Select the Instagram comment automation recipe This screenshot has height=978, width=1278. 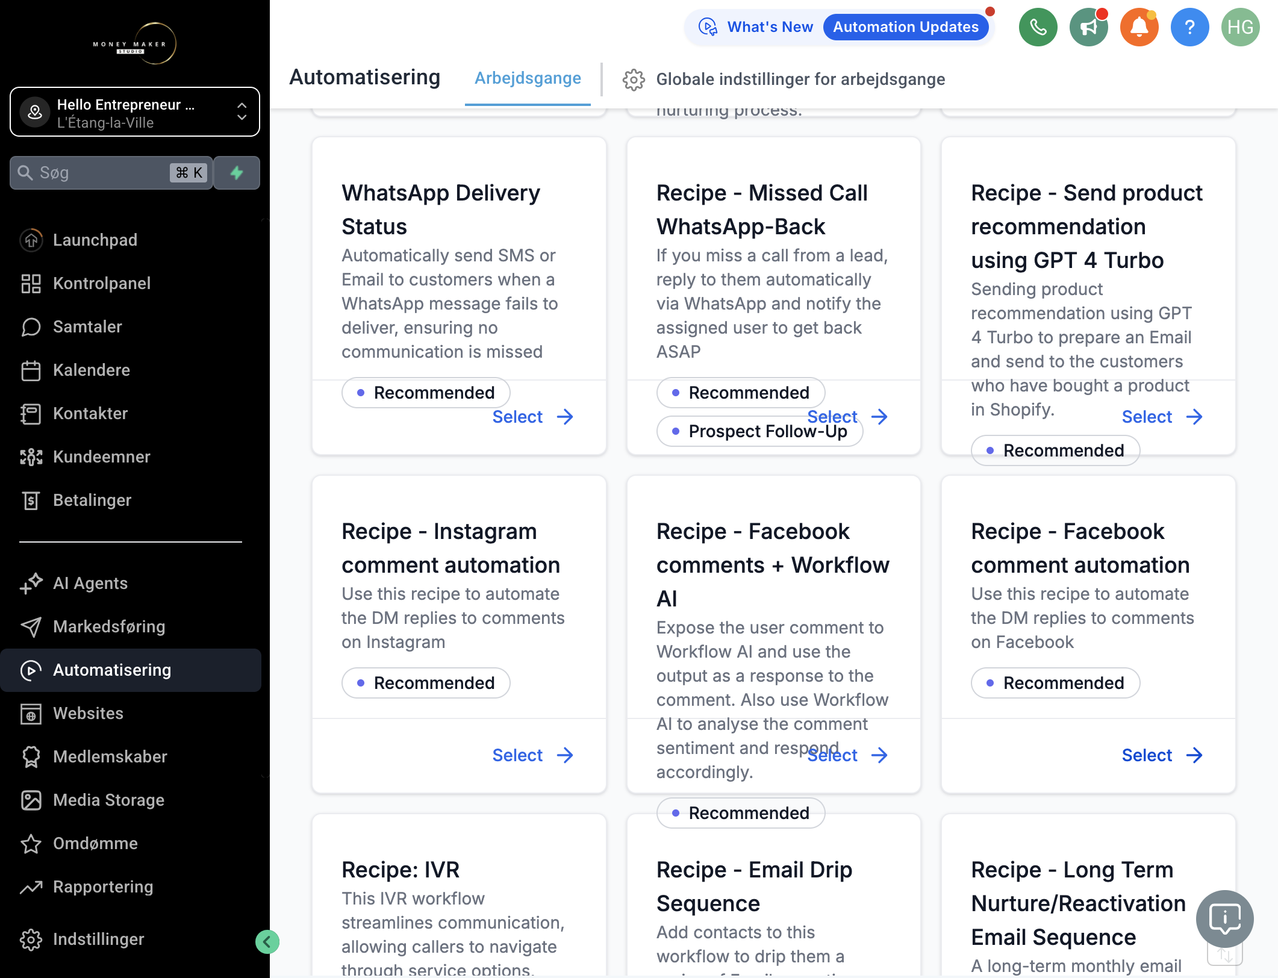532,755
